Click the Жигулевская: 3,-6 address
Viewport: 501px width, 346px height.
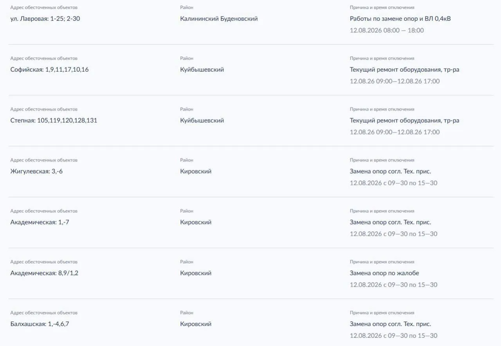(x=36, y=171)
